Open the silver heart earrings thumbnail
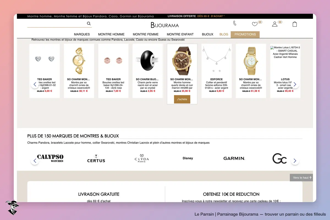The image size is (330, 220). 45,59
